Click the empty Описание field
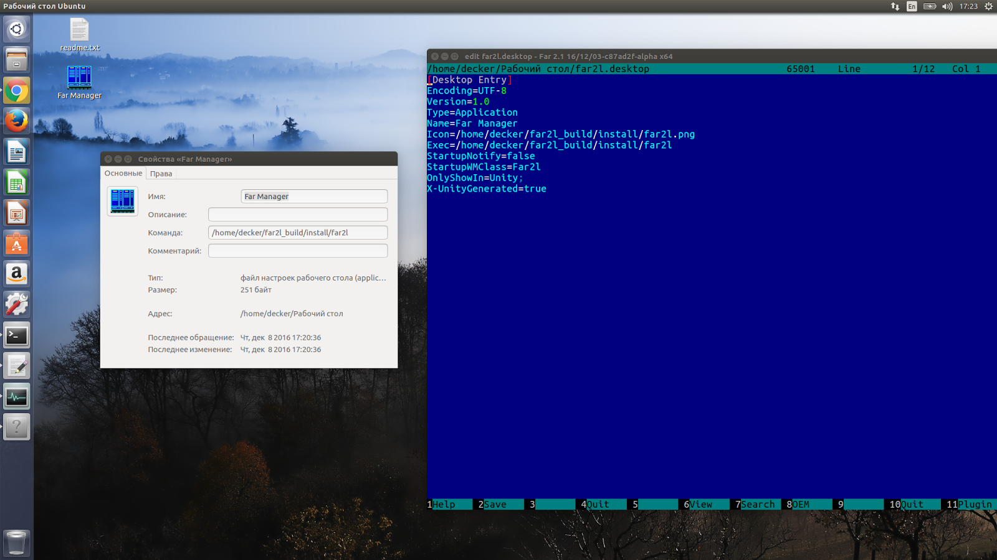Image resolution: width=997 pixels, height=560 pixels. point(298,215)
